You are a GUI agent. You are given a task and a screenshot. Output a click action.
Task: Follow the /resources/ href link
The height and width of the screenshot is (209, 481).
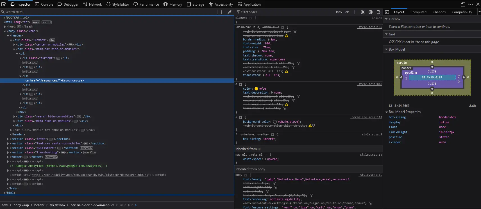click(50, 81)
